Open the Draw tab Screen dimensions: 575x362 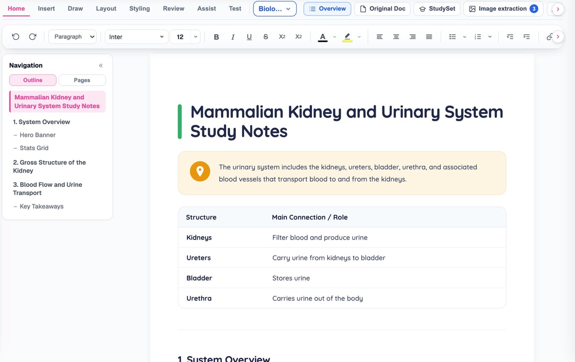(x=75, y=9)
